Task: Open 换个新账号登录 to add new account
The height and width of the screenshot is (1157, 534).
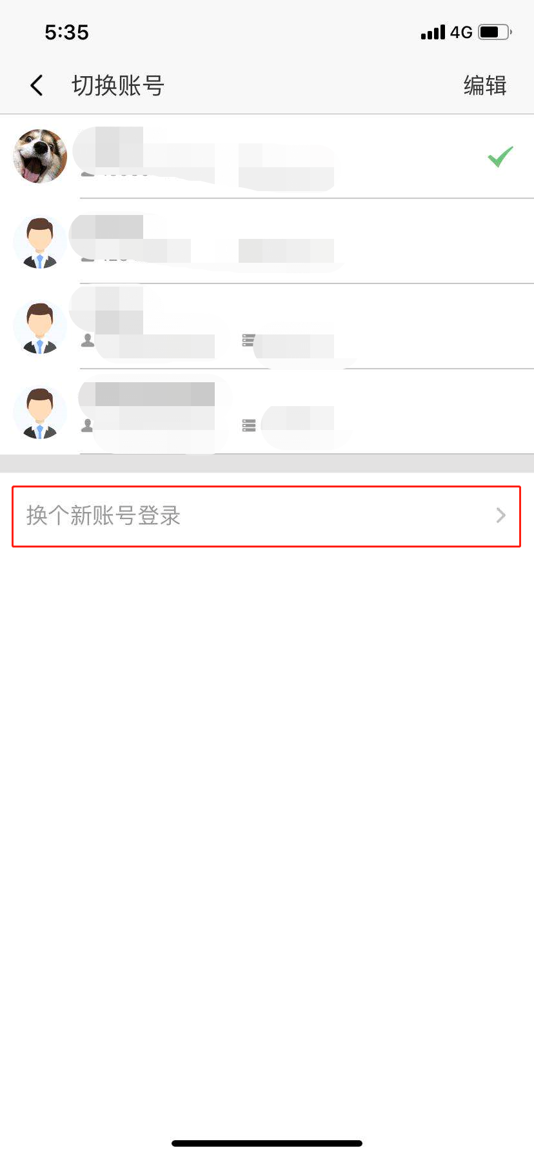Action: (266, 516)
